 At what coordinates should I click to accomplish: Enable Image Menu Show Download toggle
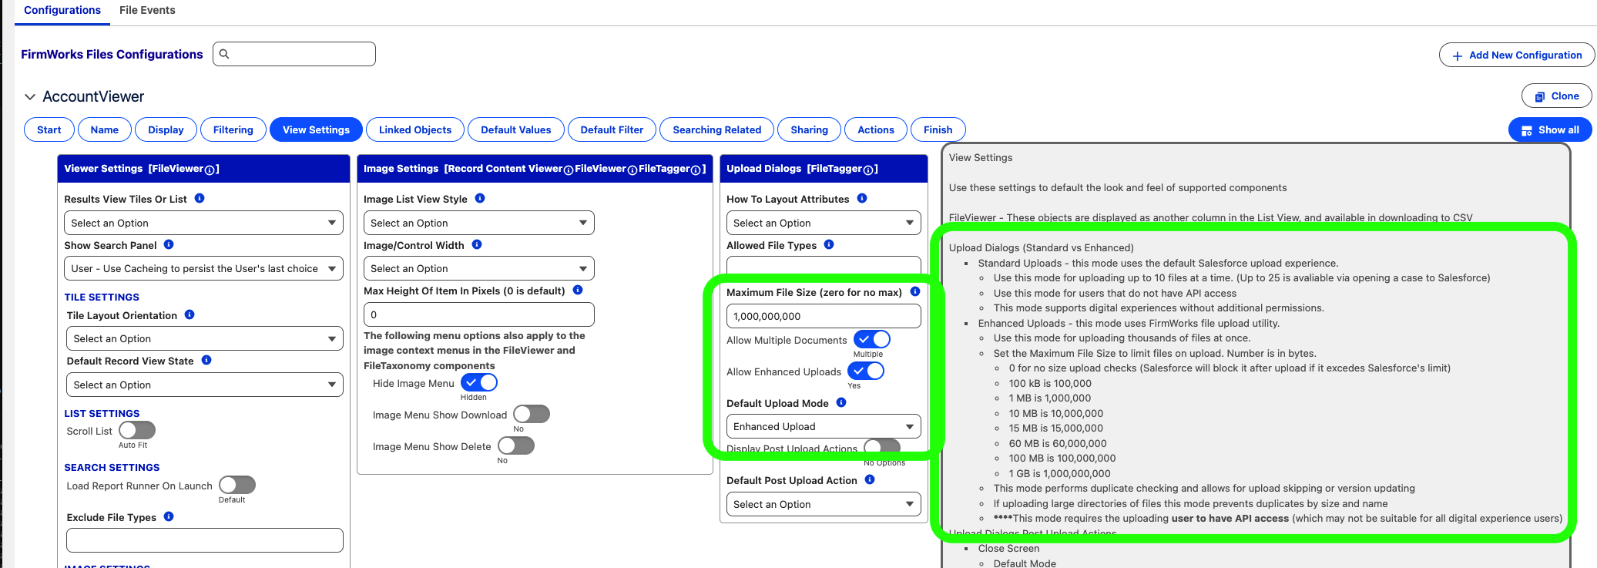(x=532, y=414)
